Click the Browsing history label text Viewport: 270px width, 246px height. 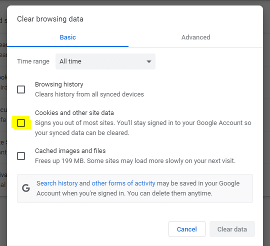(x=59, y=84)
